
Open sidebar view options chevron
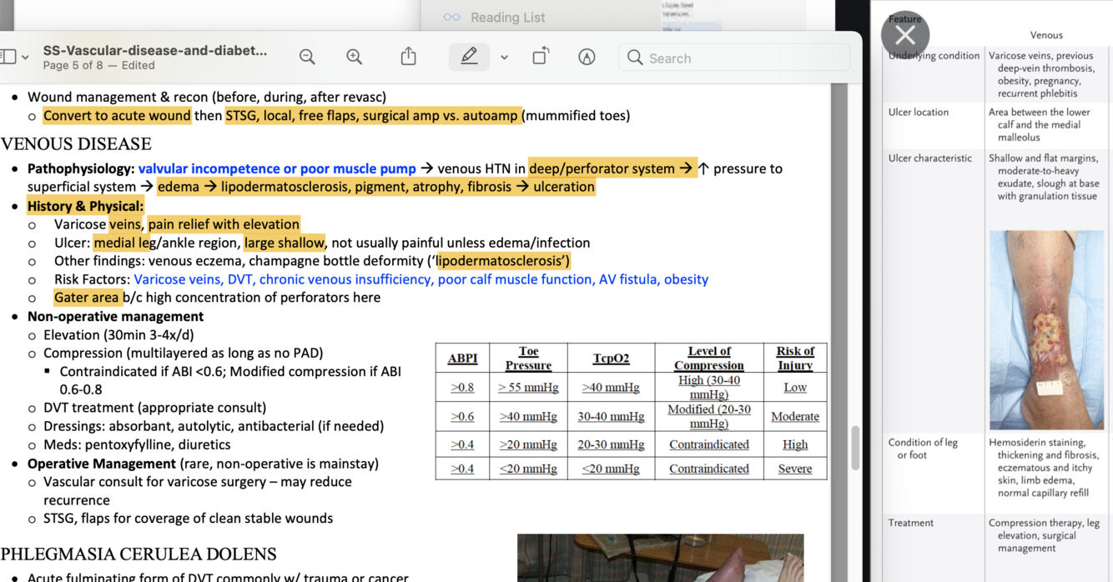pos(25,58)
